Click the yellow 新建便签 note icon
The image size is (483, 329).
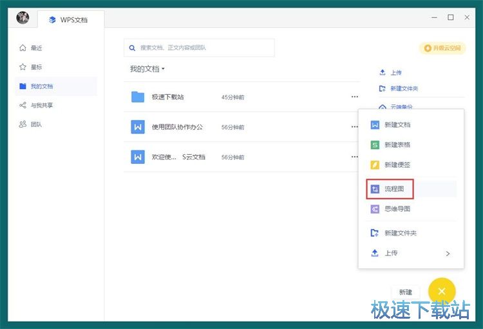click(375, 164)
